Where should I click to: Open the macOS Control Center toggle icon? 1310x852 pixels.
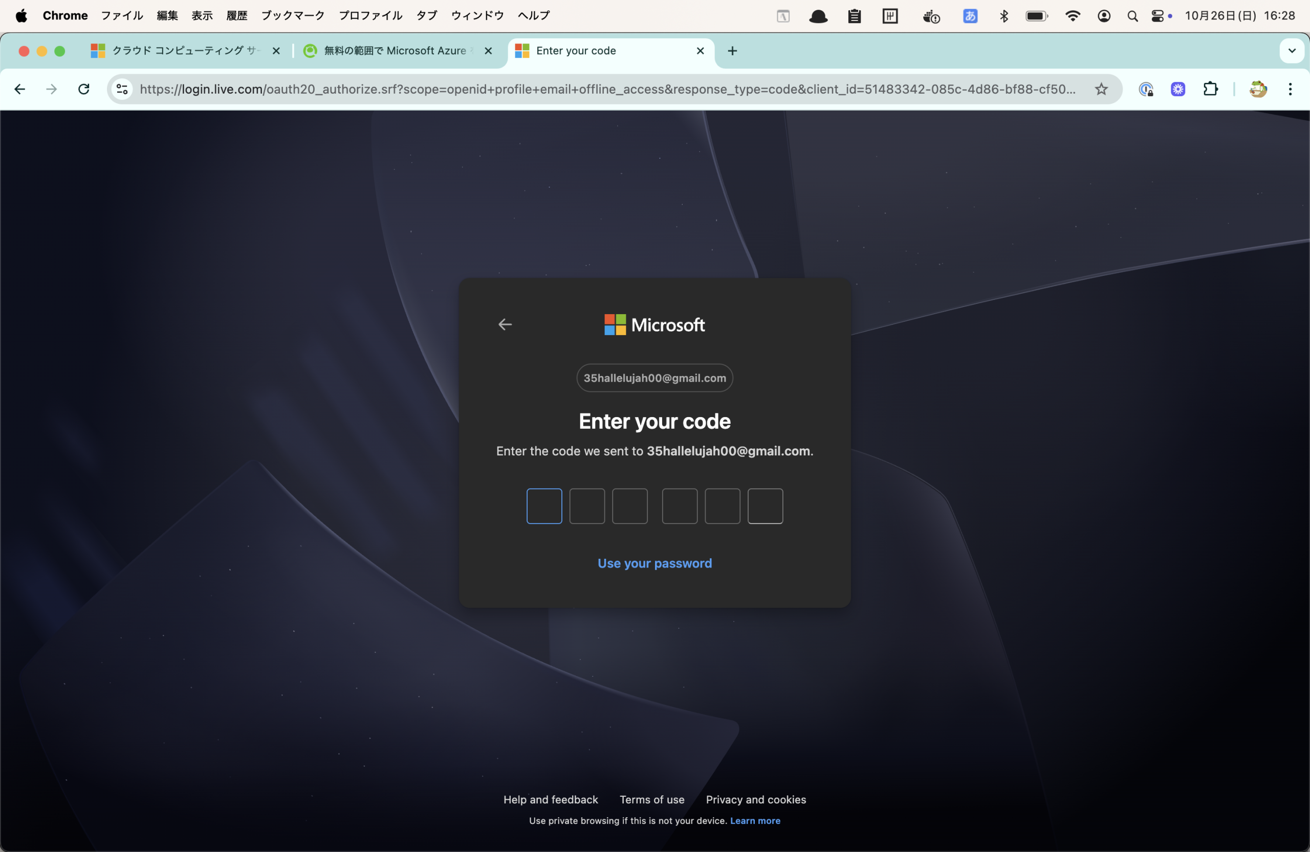[x=1157, y=16]
